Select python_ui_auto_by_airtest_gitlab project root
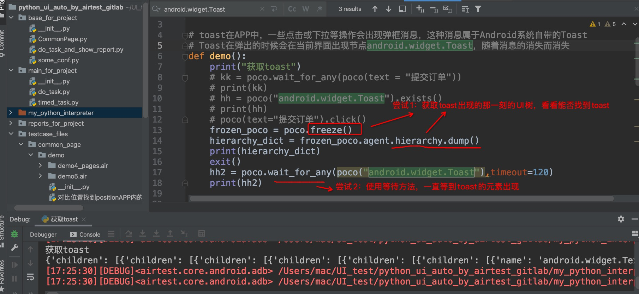639x294 pixels. 71,7
